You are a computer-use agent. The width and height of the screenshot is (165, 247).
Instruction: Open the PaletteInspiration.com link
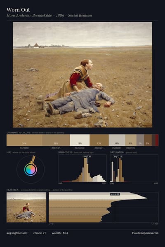145,233
